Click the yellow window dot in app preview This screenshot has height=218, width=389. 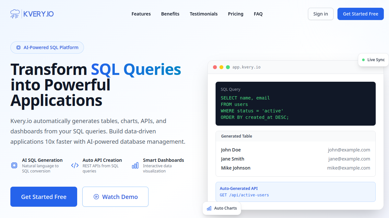point(221,67)
